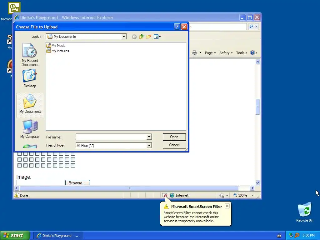Click the horizontal scrollbar left arrow
Viewport: 320px width, 240px height.
(x=17, y=188)
